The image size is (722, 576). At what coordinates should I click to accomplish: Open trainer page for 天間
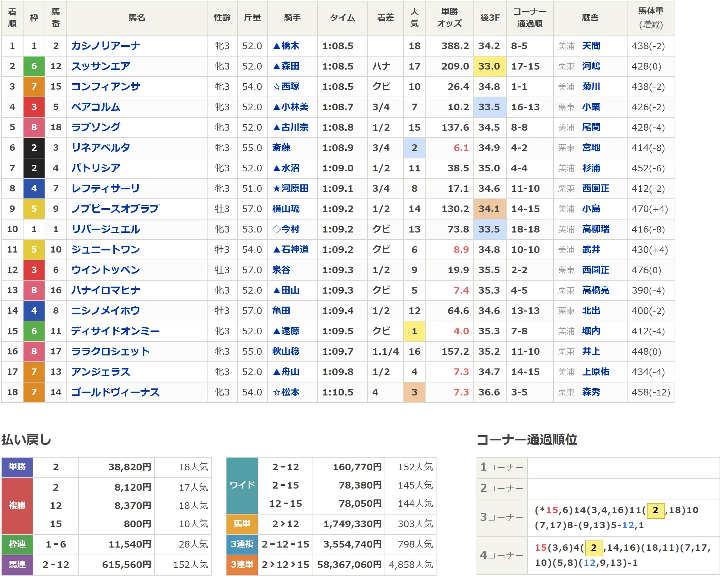591,46
